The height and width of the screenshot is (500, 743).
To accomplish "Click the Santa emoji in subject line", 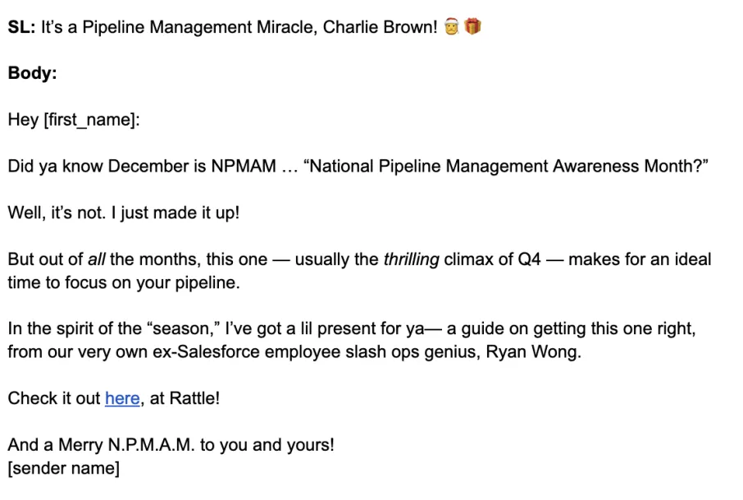I will [451, 27].
